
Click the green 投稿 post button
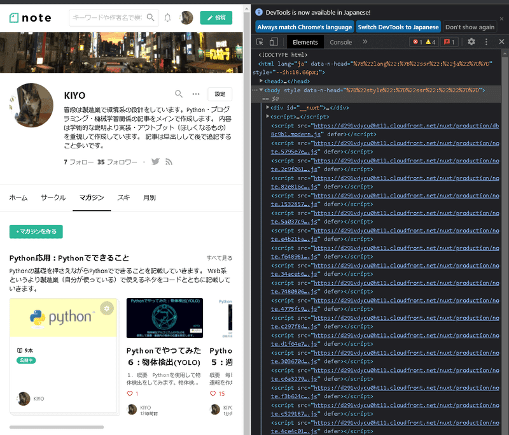[x=216, y=18]
